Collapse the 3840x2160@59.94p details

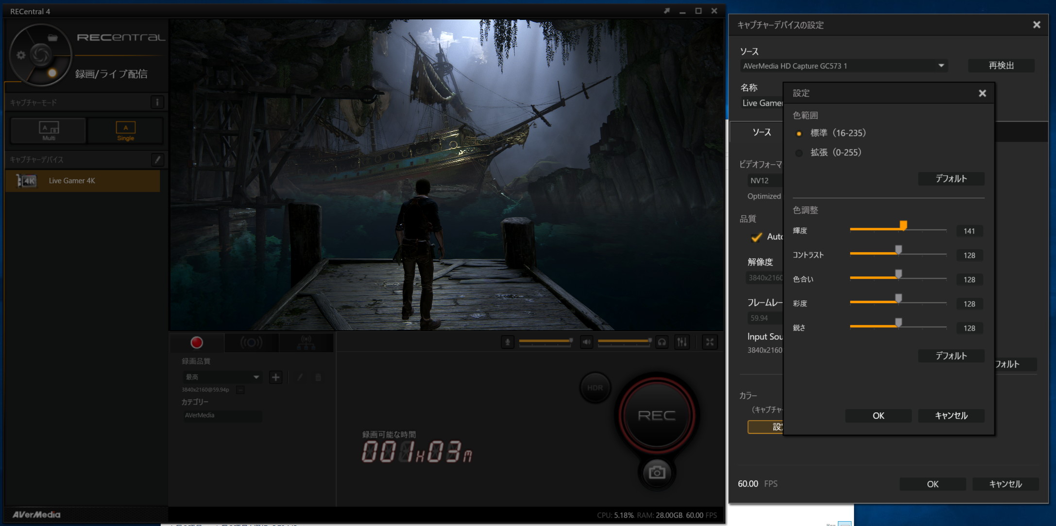point(240,390)
